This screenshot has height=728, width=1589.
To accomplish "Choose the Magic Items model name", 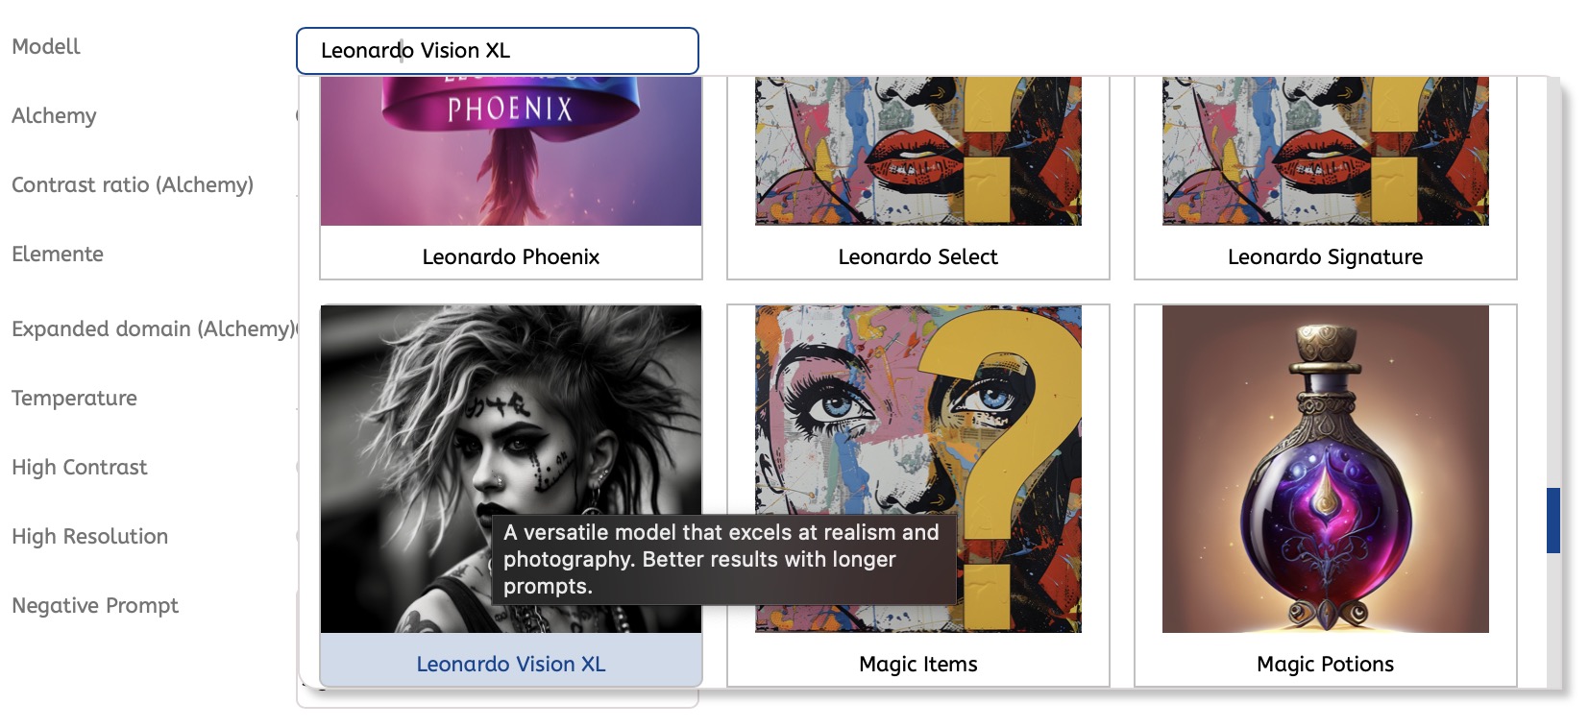I will point(917,664).
